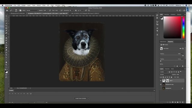Toggle lock transparent pixels
This screenshot has height=108, width=192.
tap(163, 77)
